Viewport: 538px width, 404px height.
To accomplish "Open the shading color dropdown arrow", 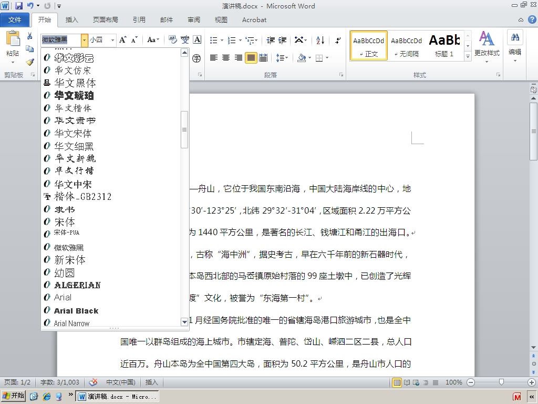I will (x=309, y=58).
